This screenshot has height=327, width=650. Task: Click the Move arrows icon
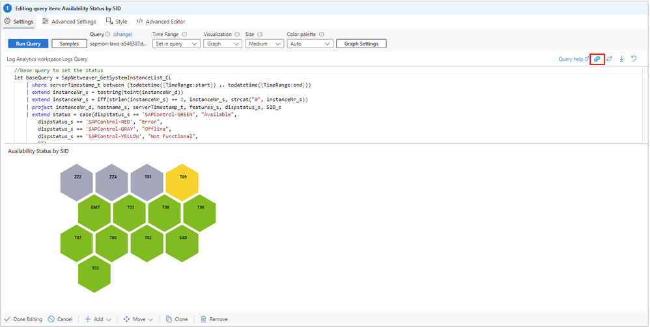click(127, 319)
